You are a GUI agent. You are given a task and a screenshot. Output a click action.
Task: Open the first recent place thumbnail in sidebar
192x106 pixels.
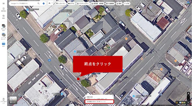3,26
